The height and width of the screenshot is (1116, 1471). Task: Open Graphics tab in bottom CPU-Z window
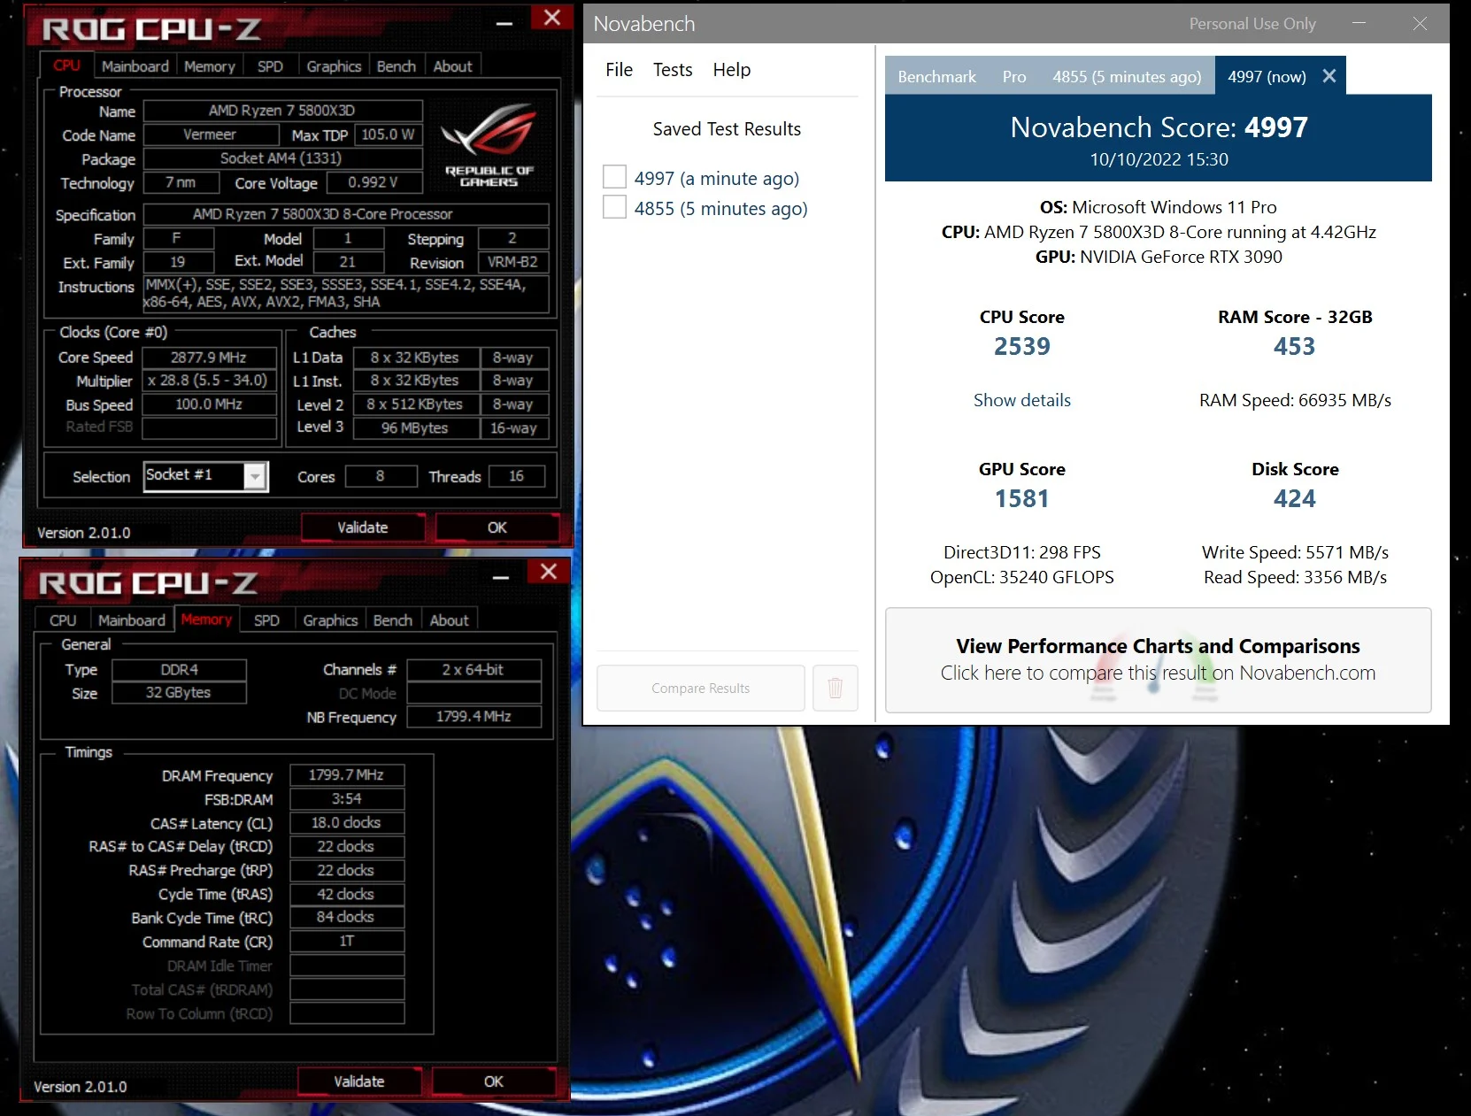330,620
